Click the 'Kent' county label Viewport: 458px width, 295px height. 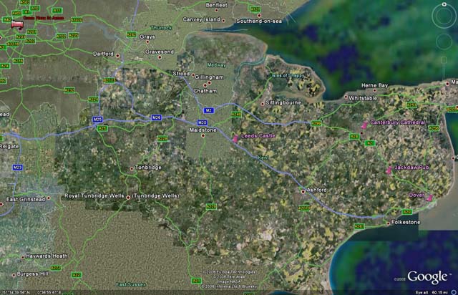pyautogui.click(x=263, y=158)
